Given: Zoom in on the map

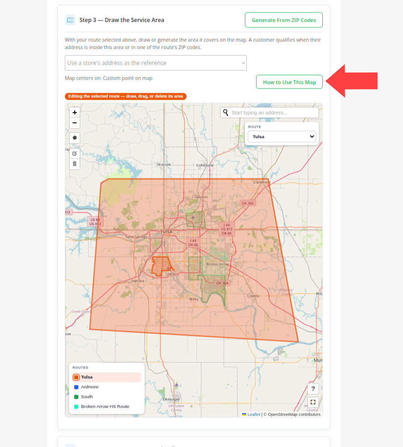Looking at the screenshot, I should coord(75,112).
